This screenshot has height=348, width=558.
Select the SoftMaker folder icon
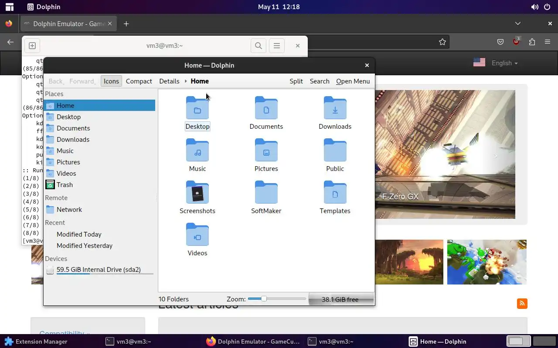coord(266,192)
